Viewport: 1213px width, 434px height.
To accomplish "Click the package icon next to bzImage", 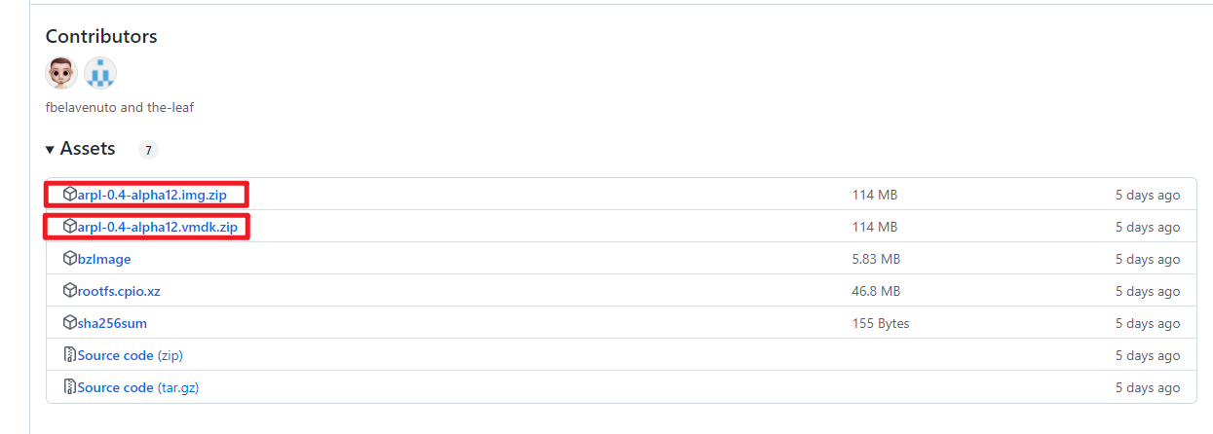I will (x=69, y=259).
